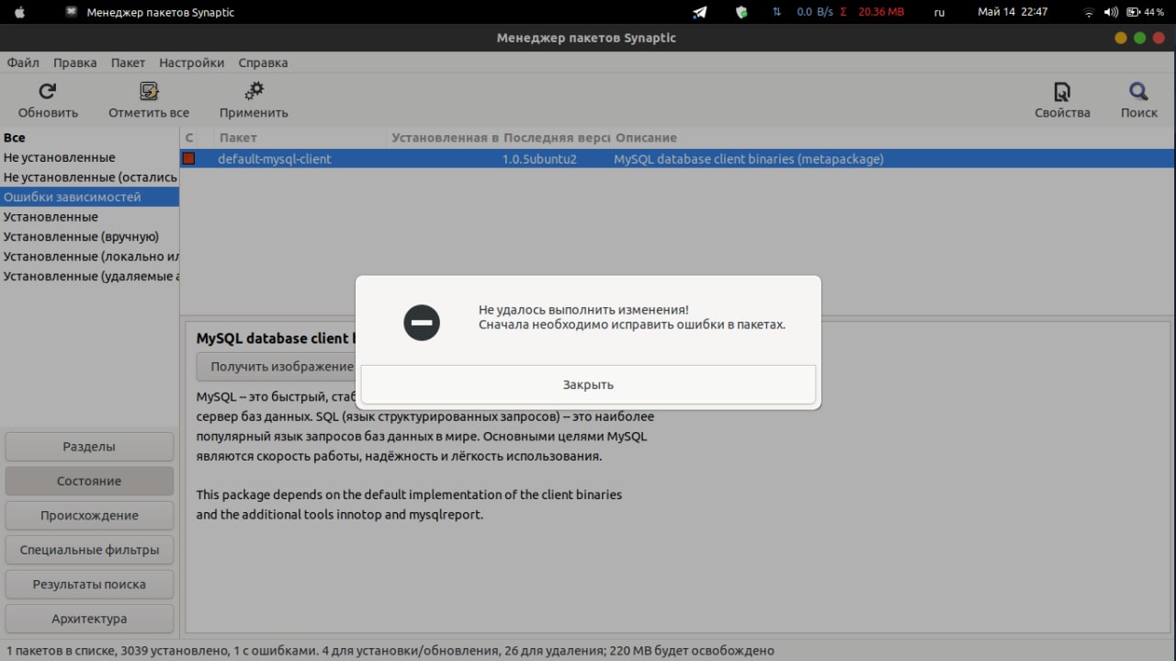Sort by the Описание column header
The width and height of the screenshot is (1176, 661).
[x=891, y=138]
